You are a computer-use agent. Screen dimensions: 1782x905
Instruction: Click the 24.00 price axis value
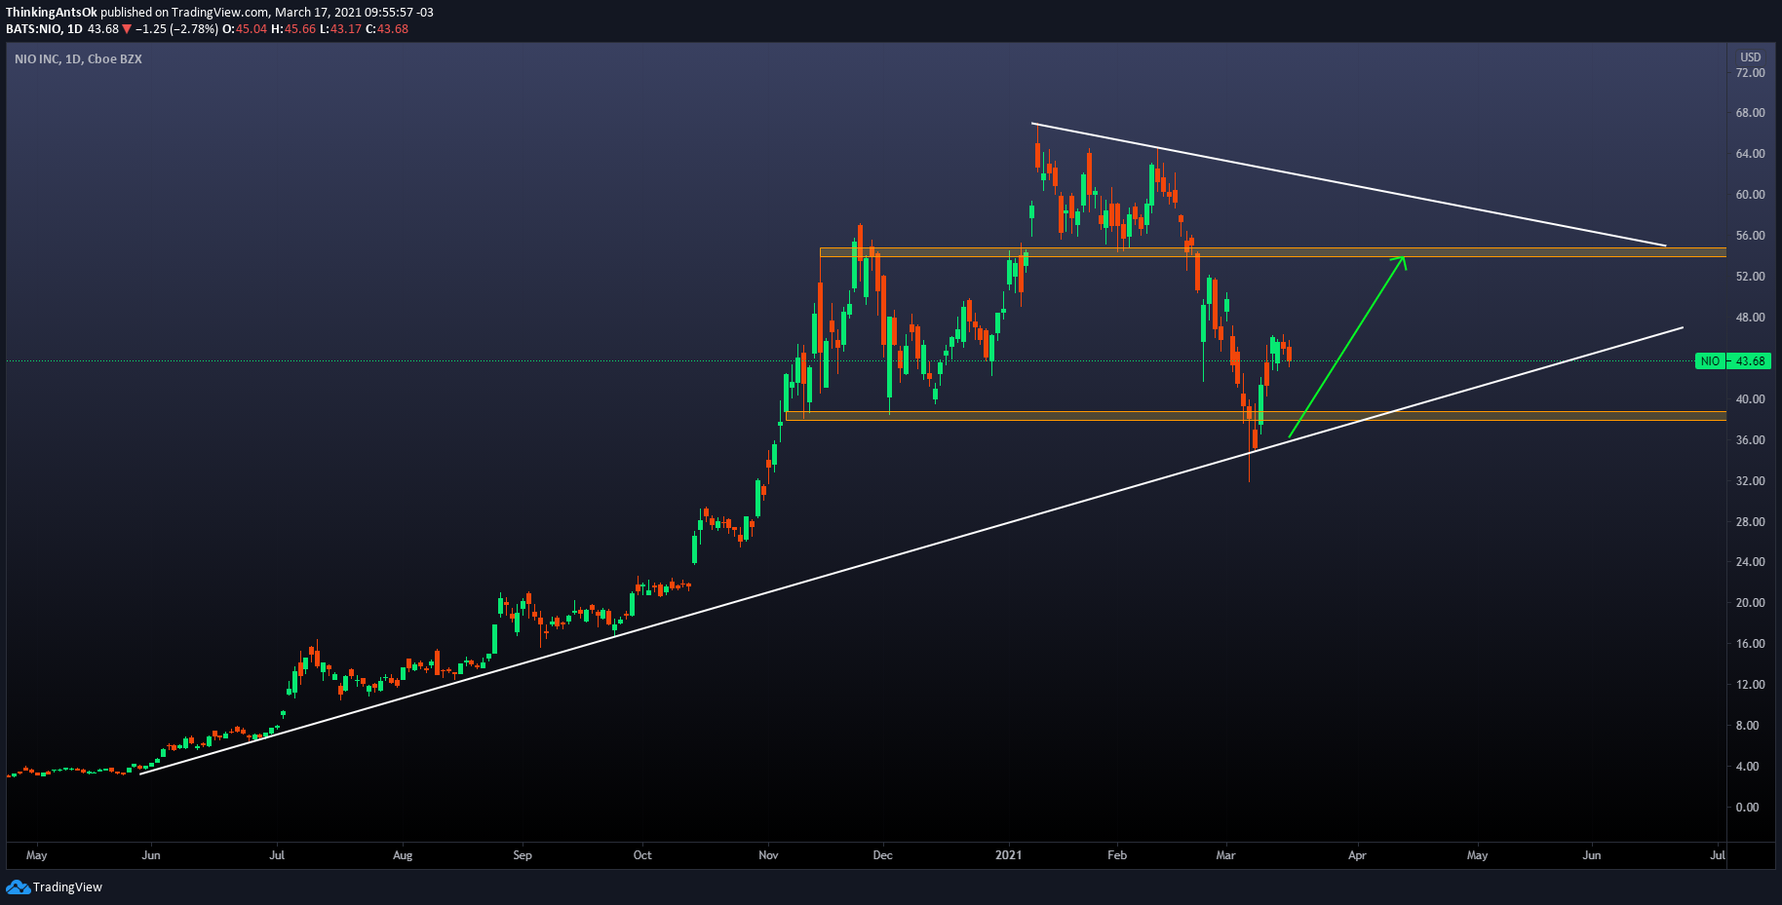point(1750,562)
